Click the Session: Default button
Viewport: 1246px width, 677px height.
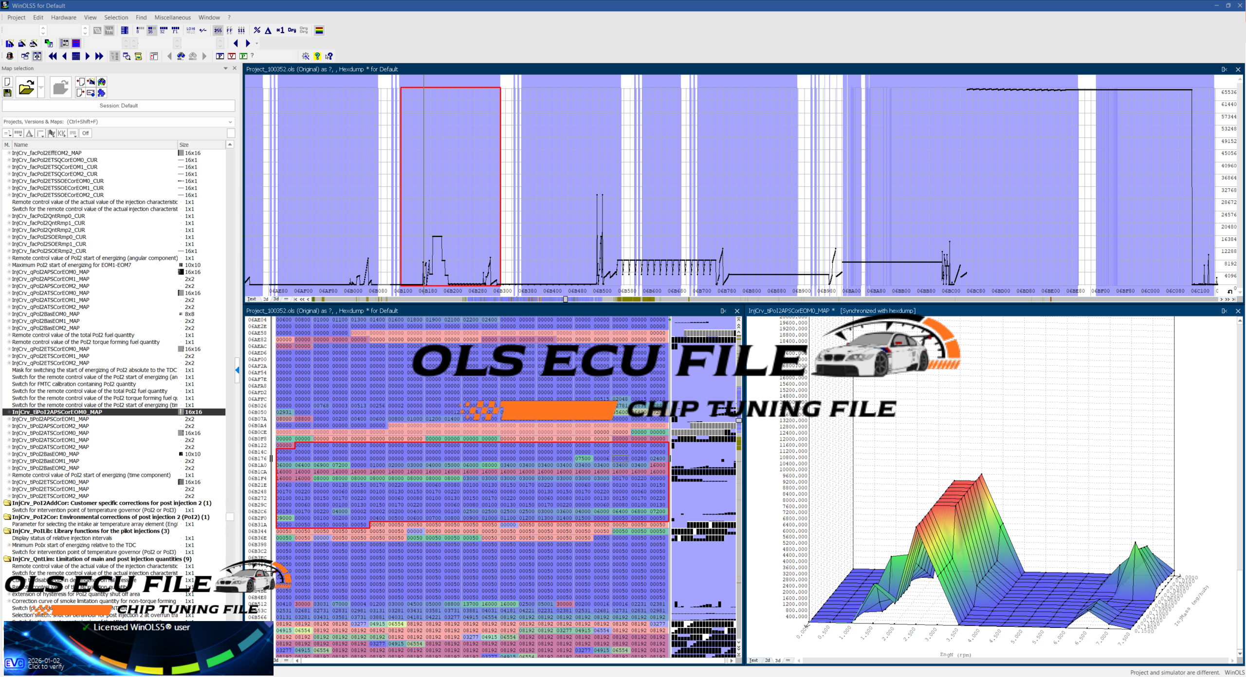tap(118, 106)
